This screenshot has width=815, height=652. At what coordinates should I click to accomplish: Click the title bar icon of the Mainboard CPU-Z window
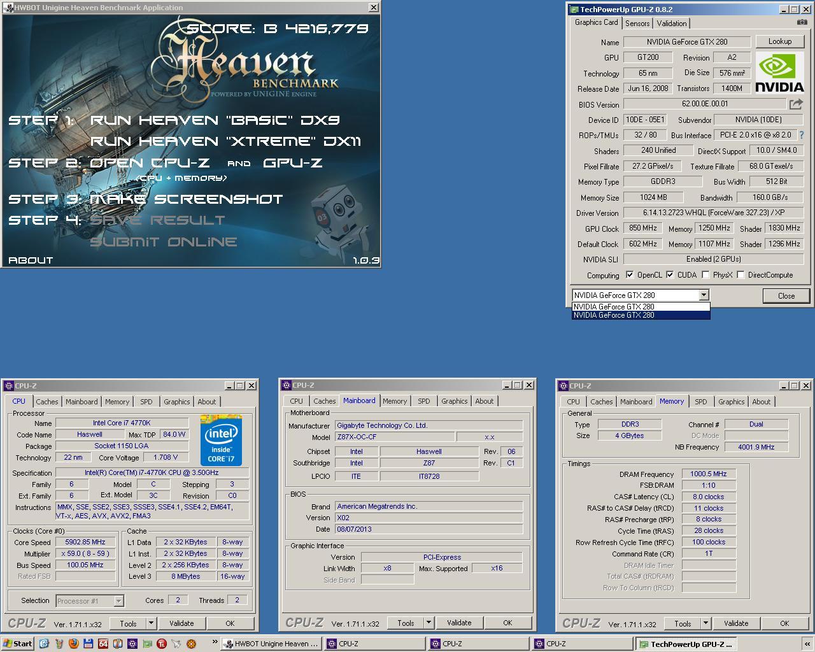[x=286, y=385]
